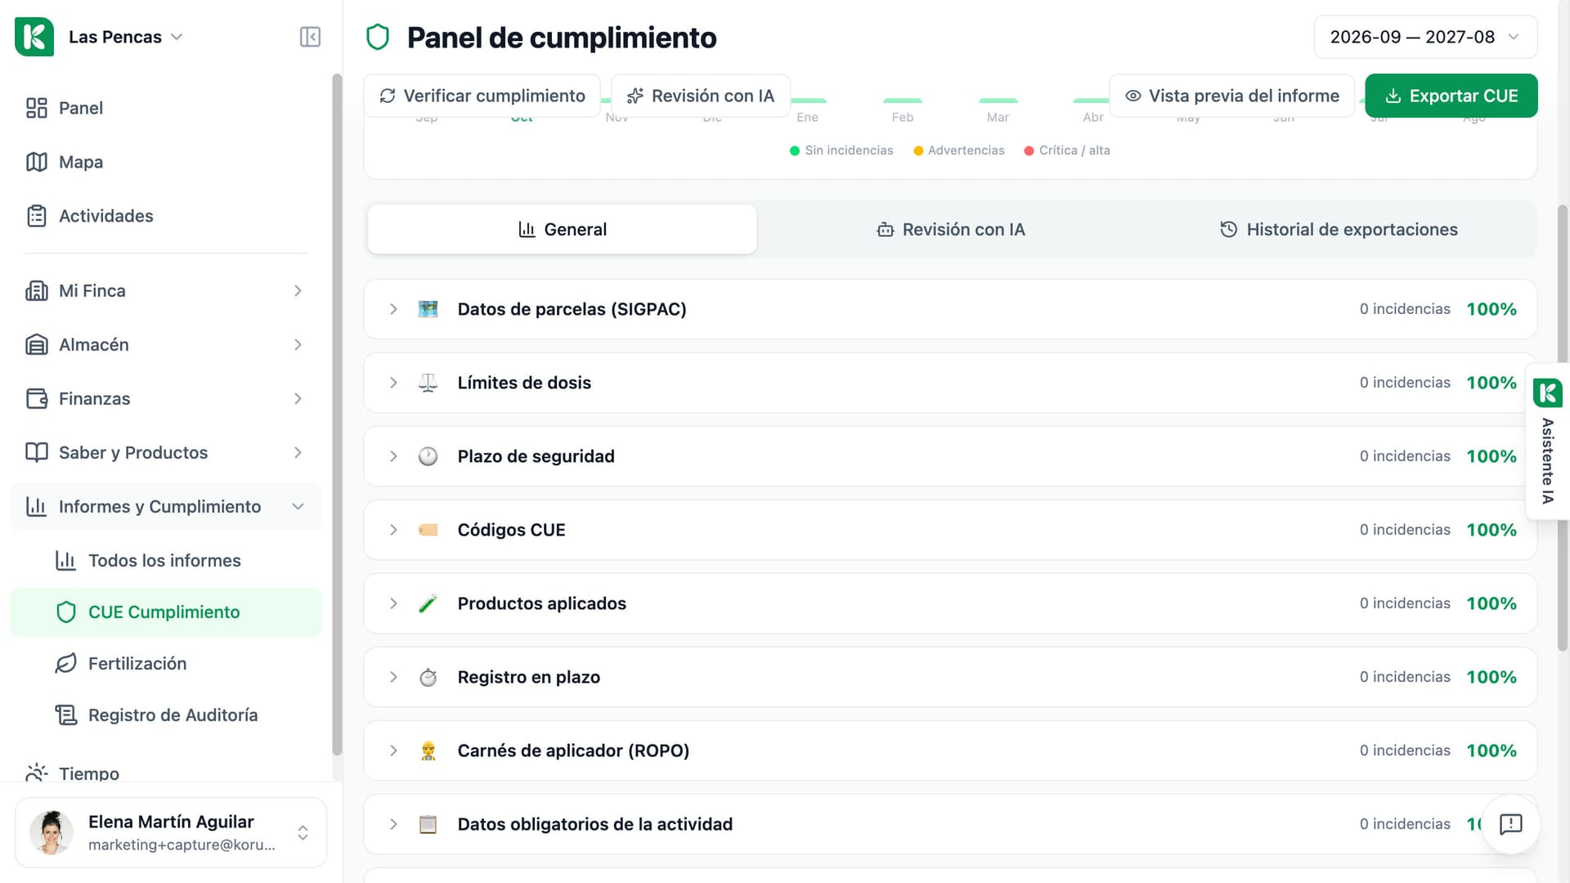Collapse the sidebar panel icon
Image resolution: width=1570 pixels, height=883 pixels.
310,37
